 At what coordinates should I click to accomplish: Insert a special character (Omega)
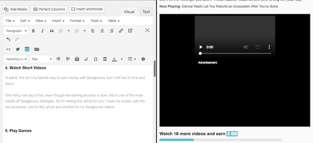(x=96, y=59)
